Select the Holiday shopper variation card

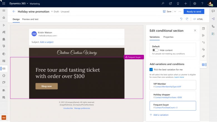173,96
